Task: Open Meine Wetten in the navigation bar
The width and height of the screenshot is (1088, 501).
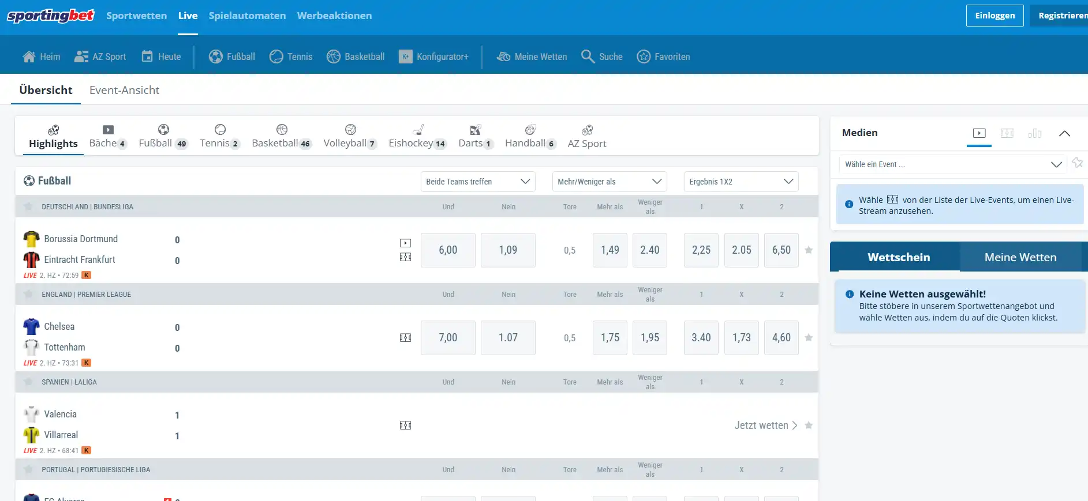Action: [x=532, y=56]
